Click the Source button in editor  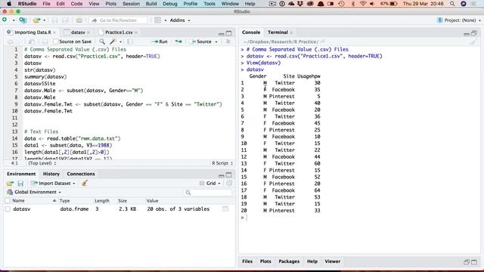click(200, 42)
